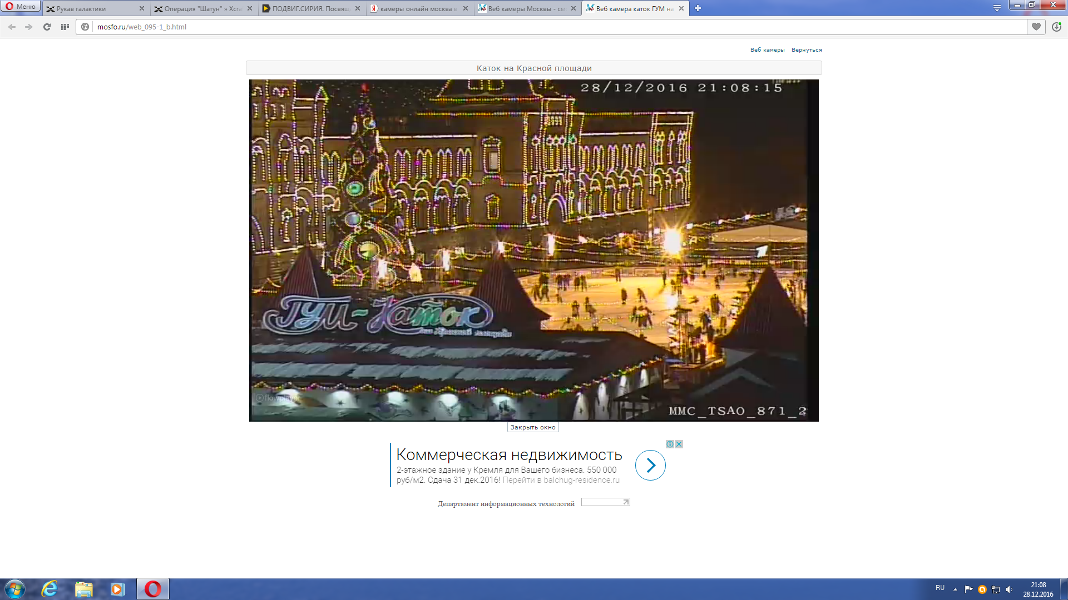Image resolution: width=1068 pixels, height=600 pixels.
Task: Open the Action Center flag icon
Action: pos(968,589)
